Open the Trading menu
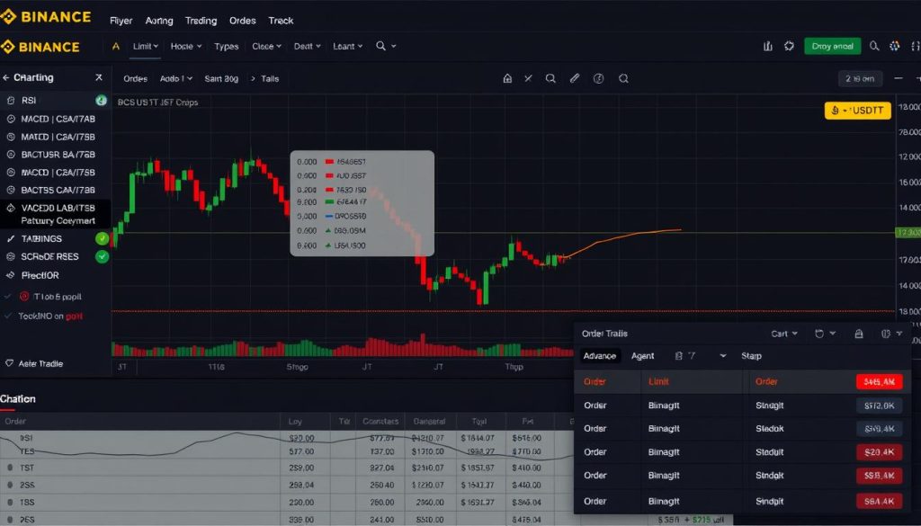The width and height of the screenshot is (921, 526). [x=201, y=21]
